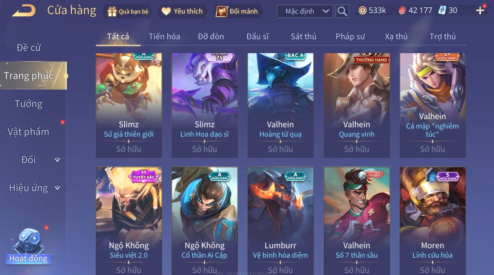Go back using the return arrow icon
Viewport: 494px width, 275px height.
24,11
